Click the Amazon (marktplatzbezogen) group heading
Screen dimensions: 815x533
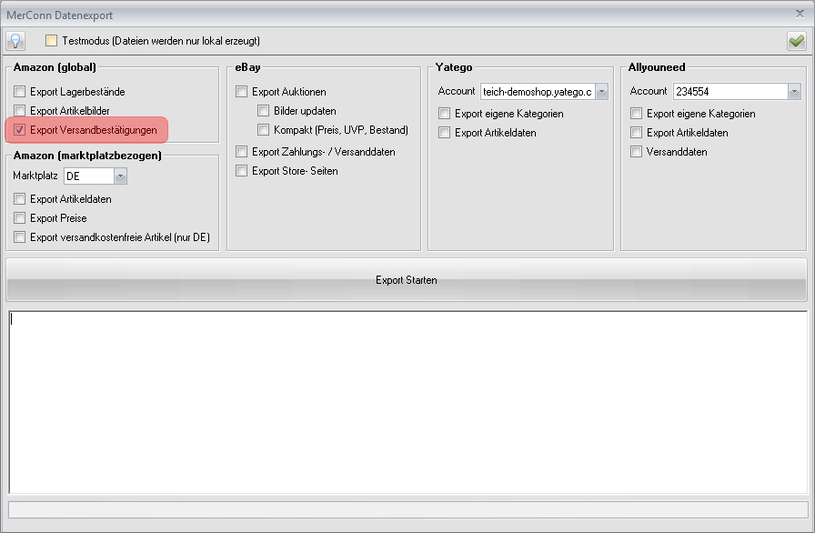[87, 156]
